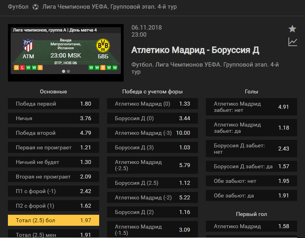This screenshot has height=238, width=305.
Task: Click the match title Атлетико Мадрид - Боруссия Д
Action: 195,50
